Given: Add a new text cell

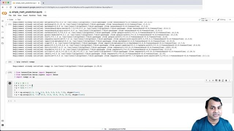Looking at the screenshot, I should click(x=18, y=20).
